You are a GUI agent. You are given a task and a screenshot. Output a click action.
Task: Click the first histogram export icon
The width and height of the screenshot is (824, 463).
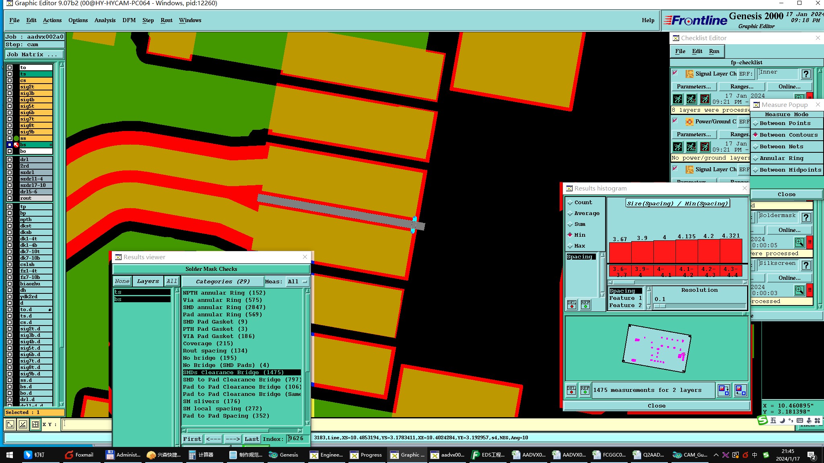(x=723, y=390)
